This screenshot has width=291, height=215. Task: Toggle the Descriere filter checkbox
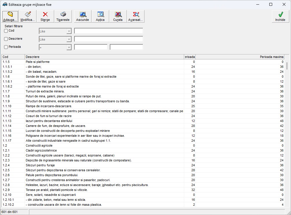[6, 39]
